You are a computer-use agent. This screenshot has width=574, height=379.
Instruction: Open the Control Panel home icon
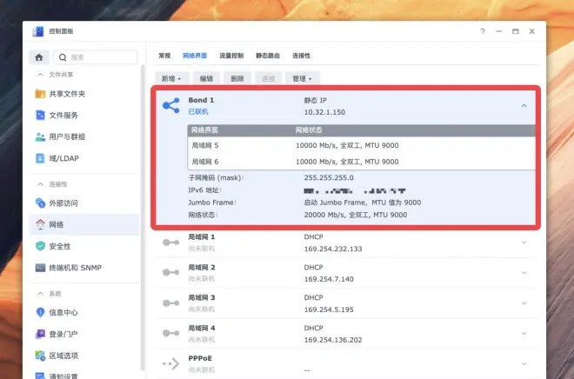[39, 57]
